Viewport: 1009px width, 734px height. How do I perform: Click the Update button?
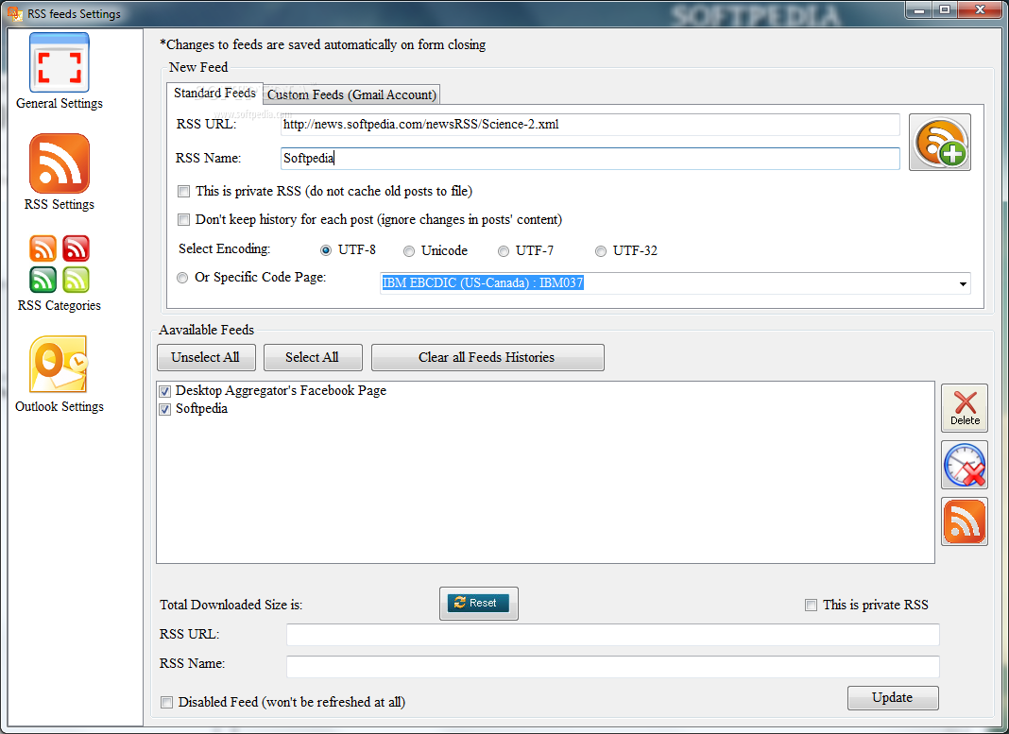(893, 697)
